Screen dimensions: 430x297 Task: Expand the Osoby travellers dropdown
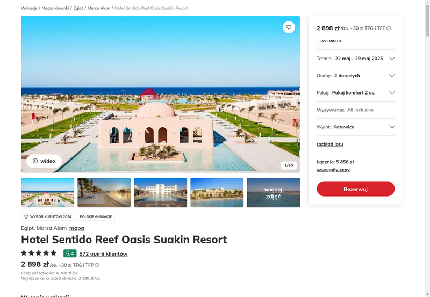pos(355,76)
